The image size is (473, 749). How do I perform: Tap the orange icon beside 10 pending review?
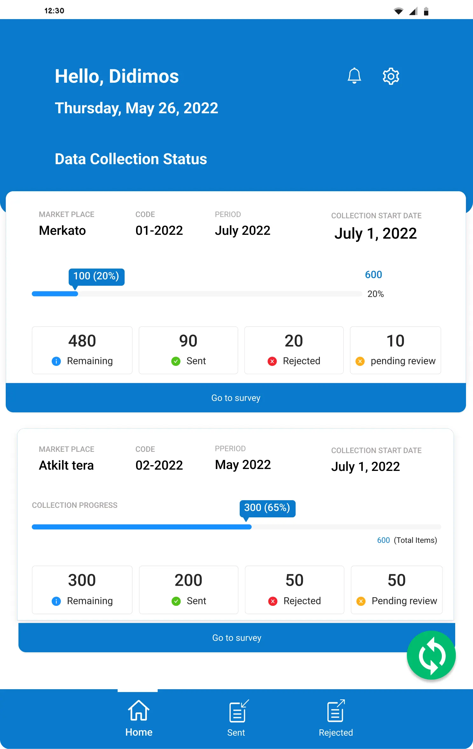pyautogui.click(x=360, y=361)
